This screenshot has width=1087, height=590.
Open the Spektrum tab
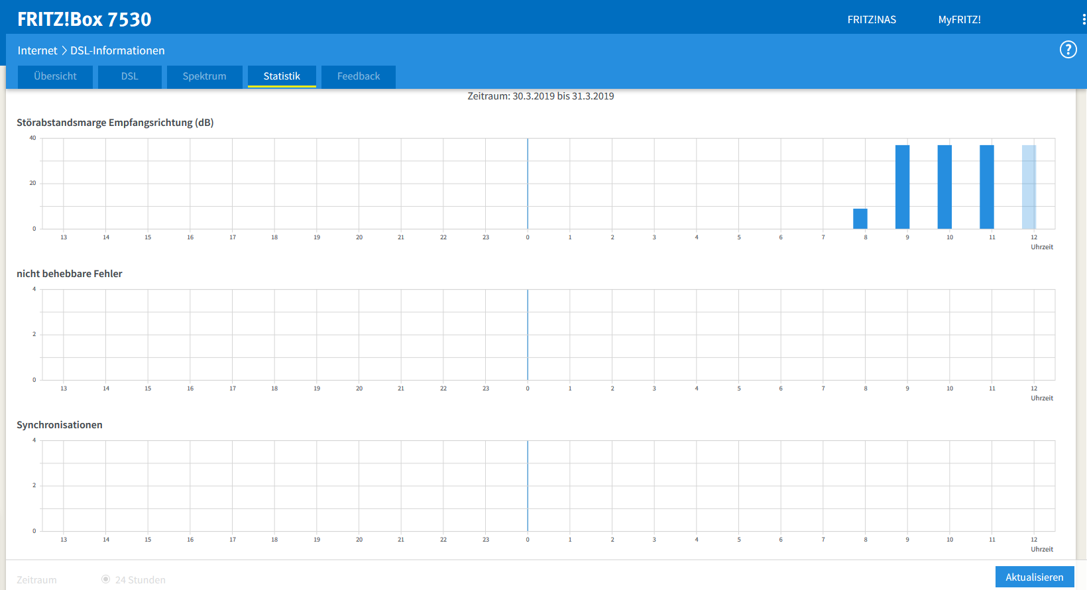pos(204,76)
